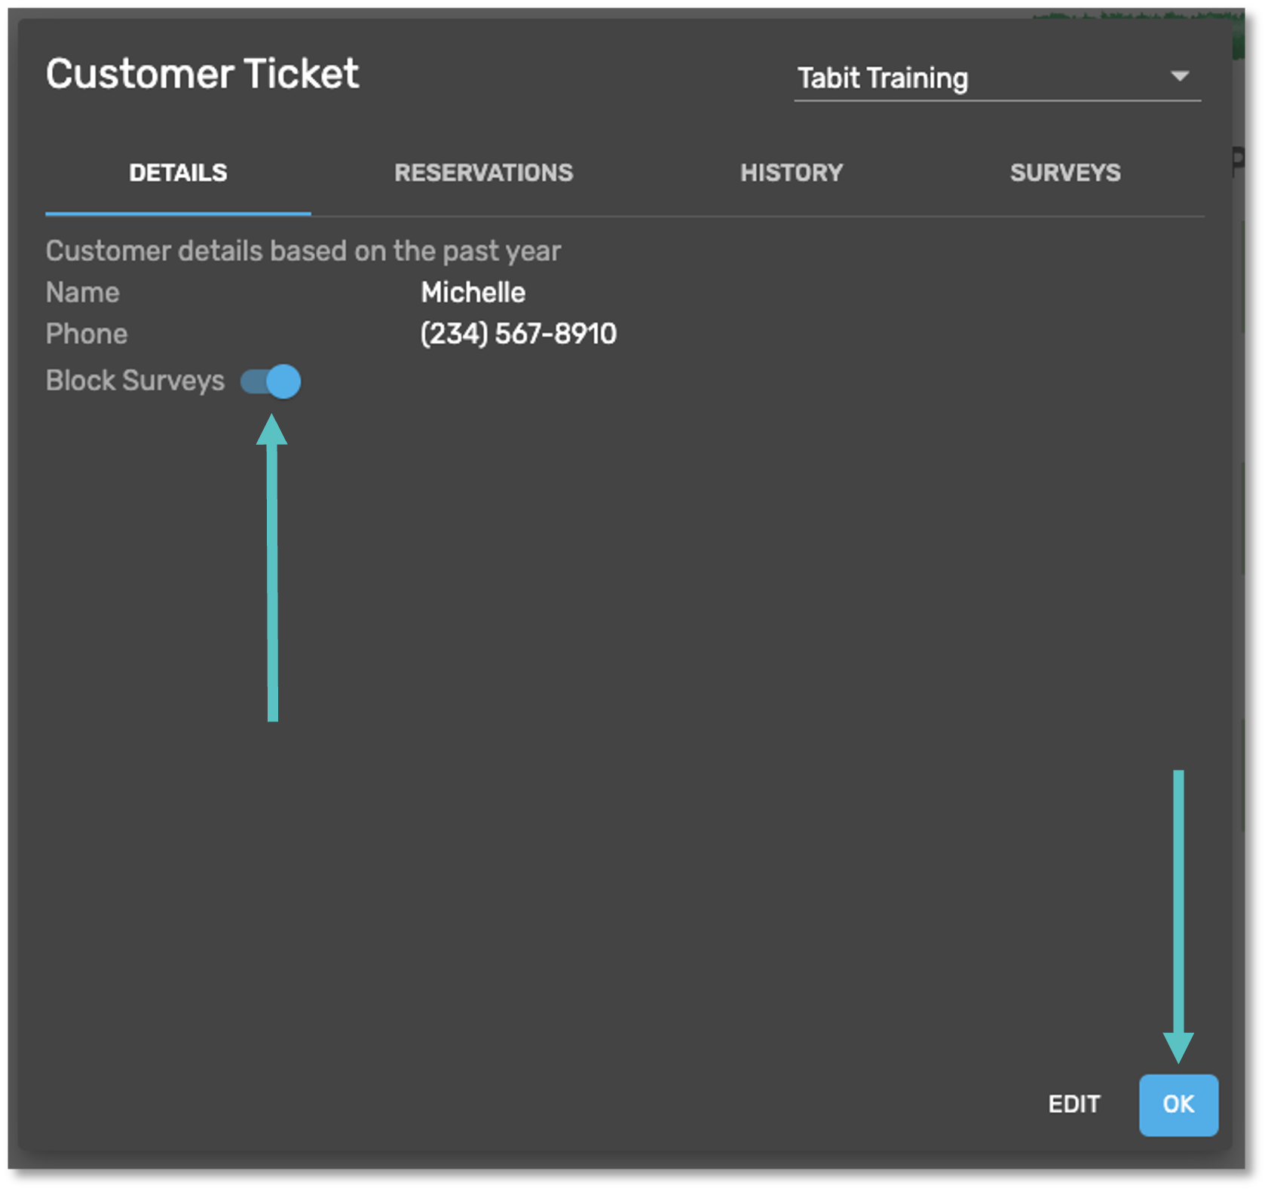Click the Block Surveys label
This screenshot has height=1192, width=1268.
134,382
